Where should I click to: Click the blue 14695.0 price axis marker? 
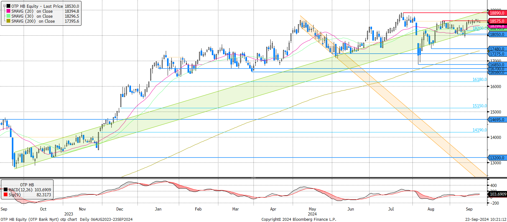tap(497, 120)
